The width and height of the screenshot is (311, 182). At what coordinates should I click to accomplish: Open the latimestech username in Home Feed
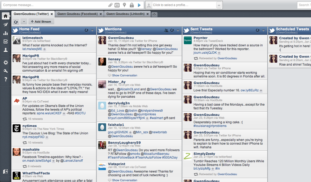[33, 38]
